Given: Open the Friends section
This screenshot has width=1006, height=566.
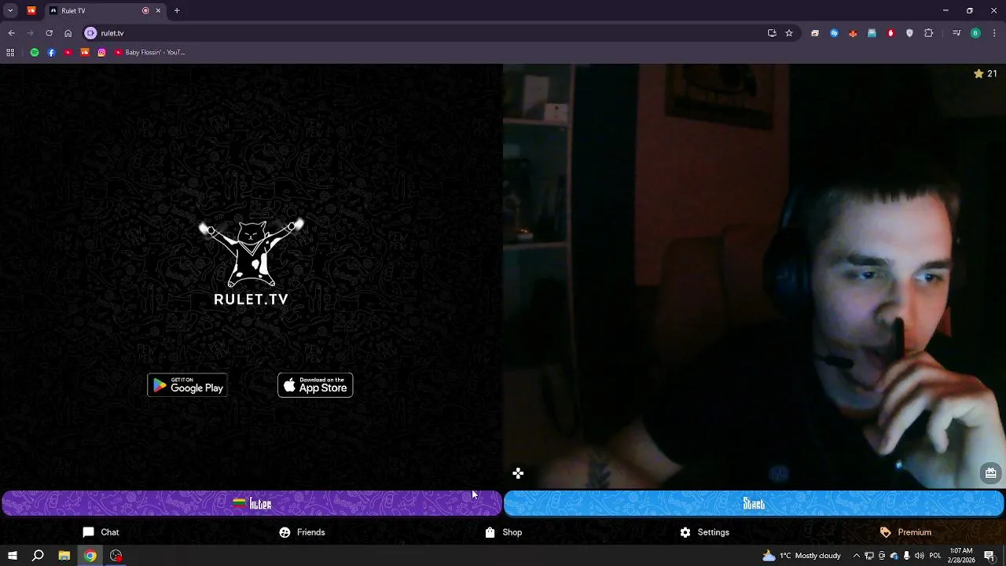Looking at the screenshot, I should point(302,532).
